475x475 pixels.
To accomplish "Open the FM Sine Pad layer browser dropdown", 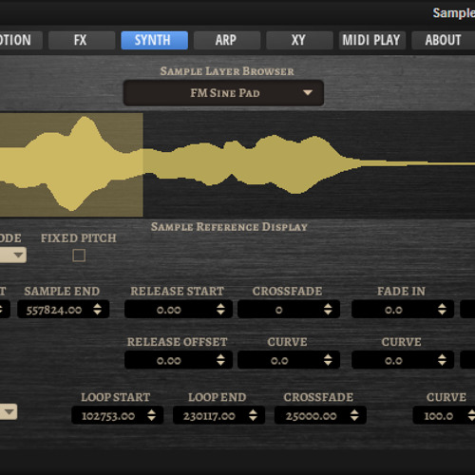I will click(x=223, y=93).
